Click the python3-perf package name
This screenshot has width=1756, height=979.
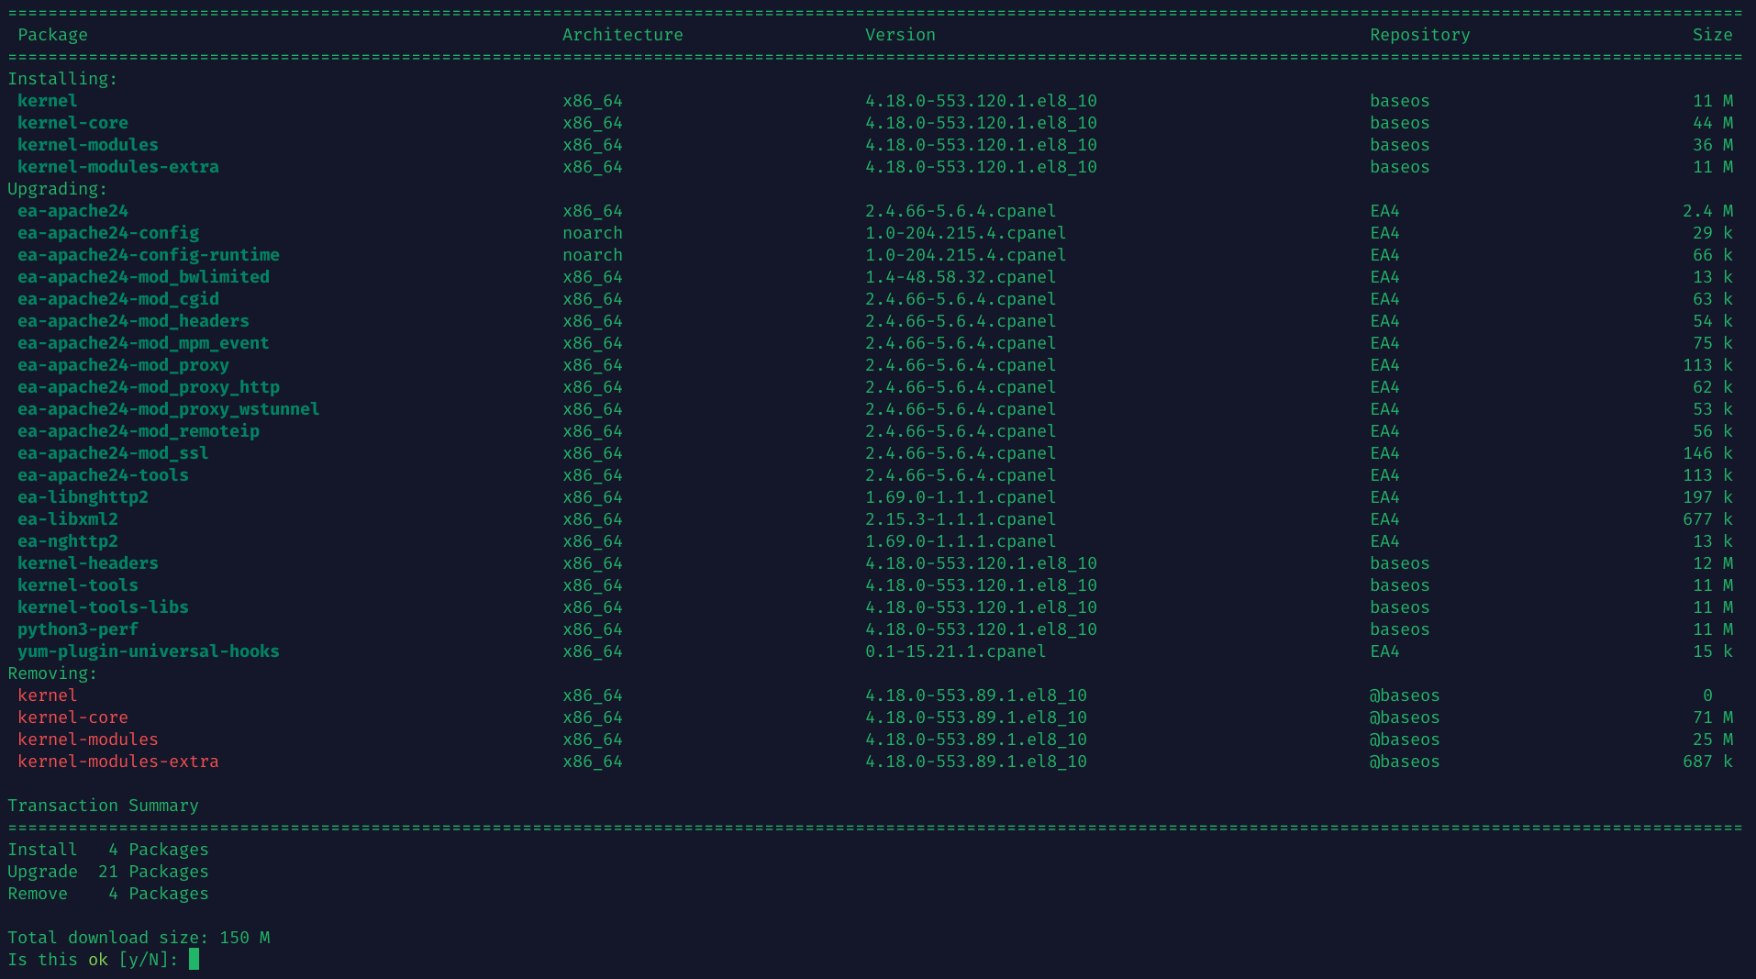pos(78,629)
